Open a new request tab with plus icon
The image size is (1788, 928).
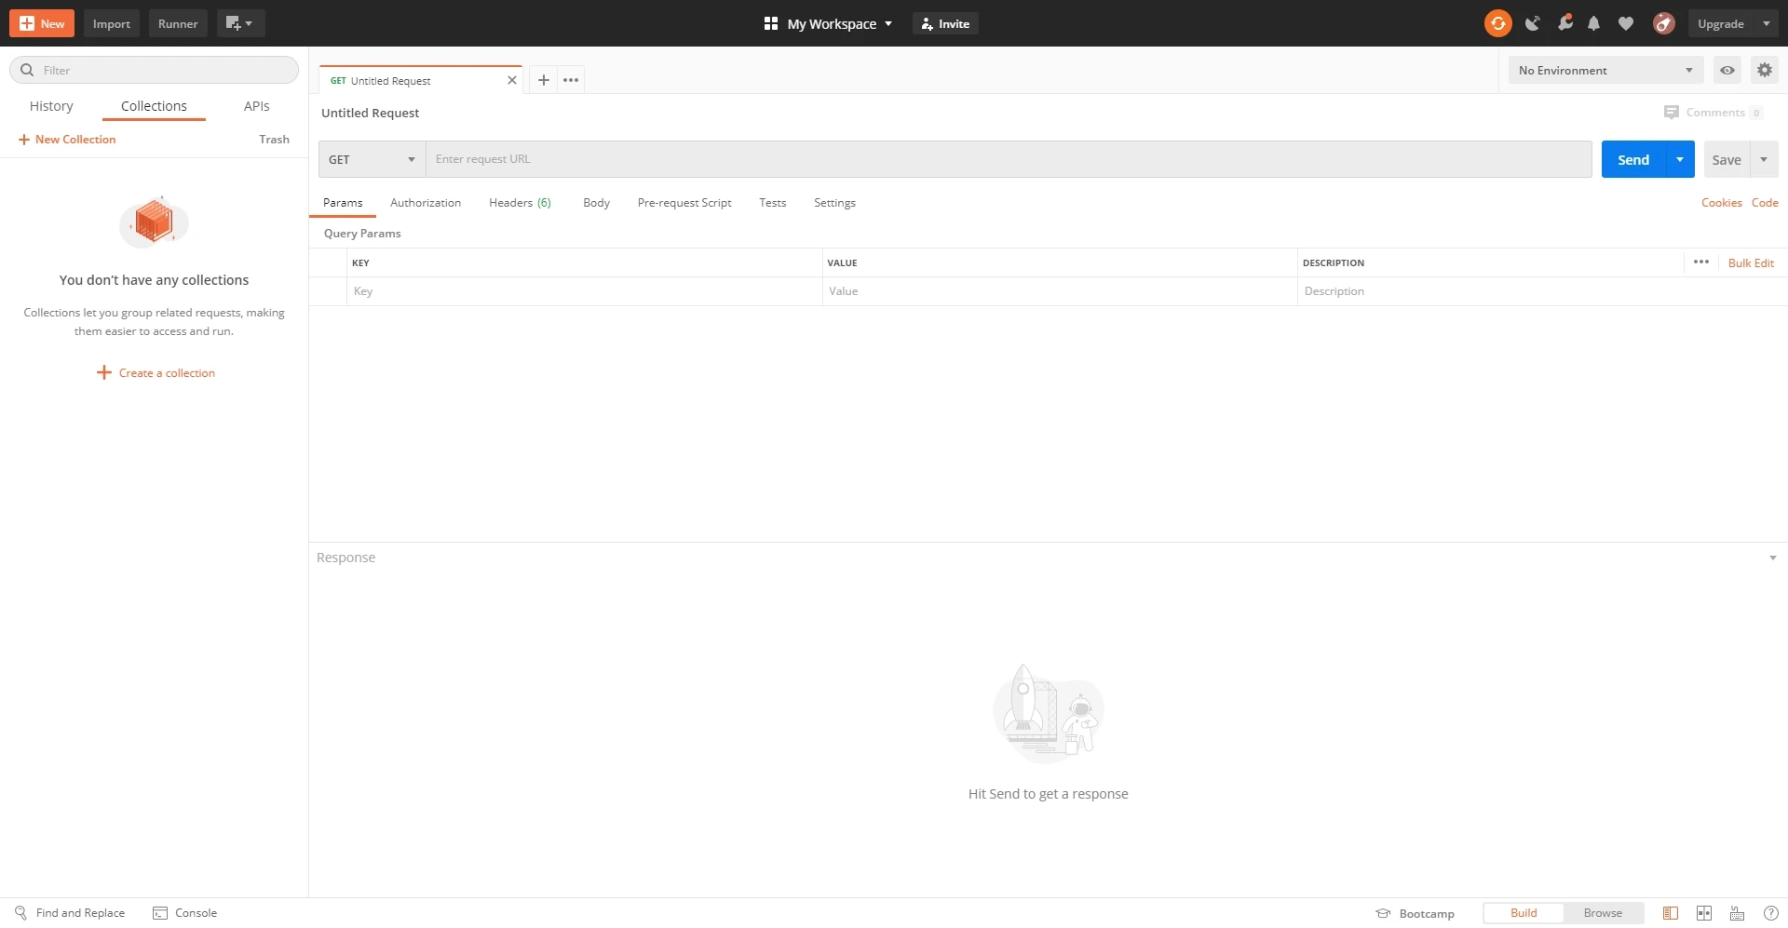click(x=544, y=80)
